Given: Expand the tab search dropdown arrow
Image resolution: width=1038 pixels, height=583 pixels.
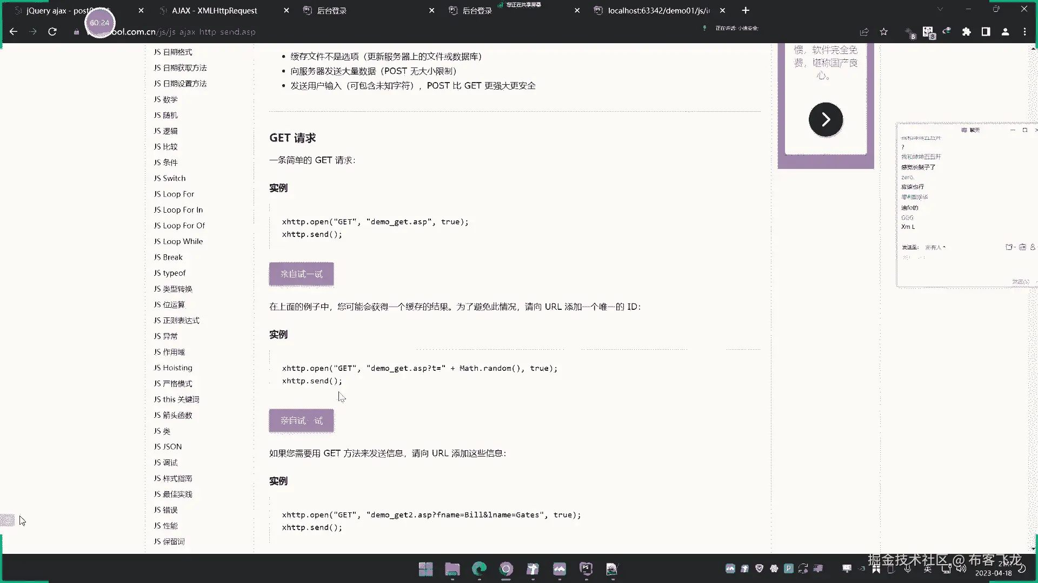Looking at the screenshot, I should (x=940, y=9).
